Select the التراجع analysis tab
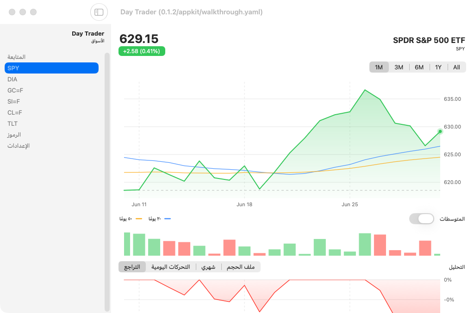 point(132,267)
